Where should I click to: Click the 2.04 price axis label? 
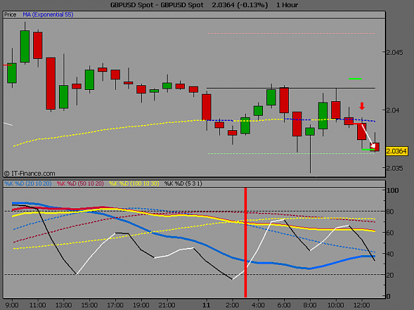[x=393, y=110]
